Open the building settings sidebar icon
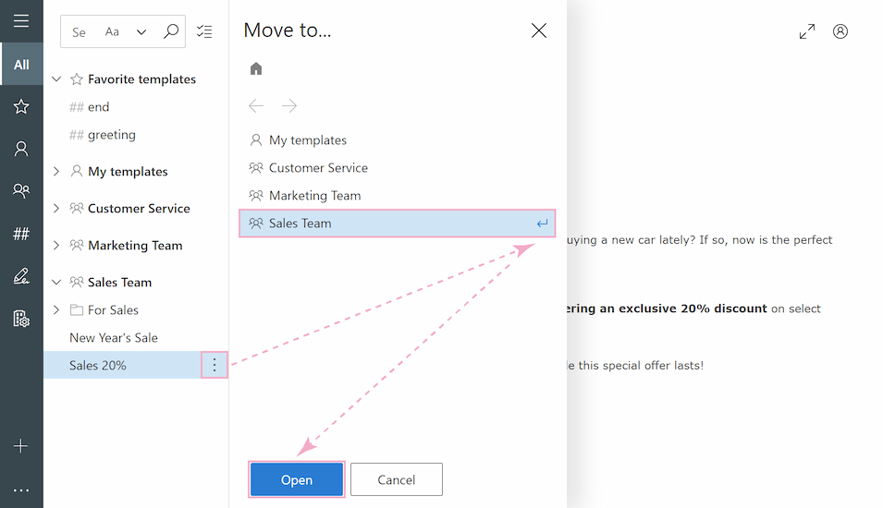The height and width of the screenshot is (508, 883). tap(21, 319)
